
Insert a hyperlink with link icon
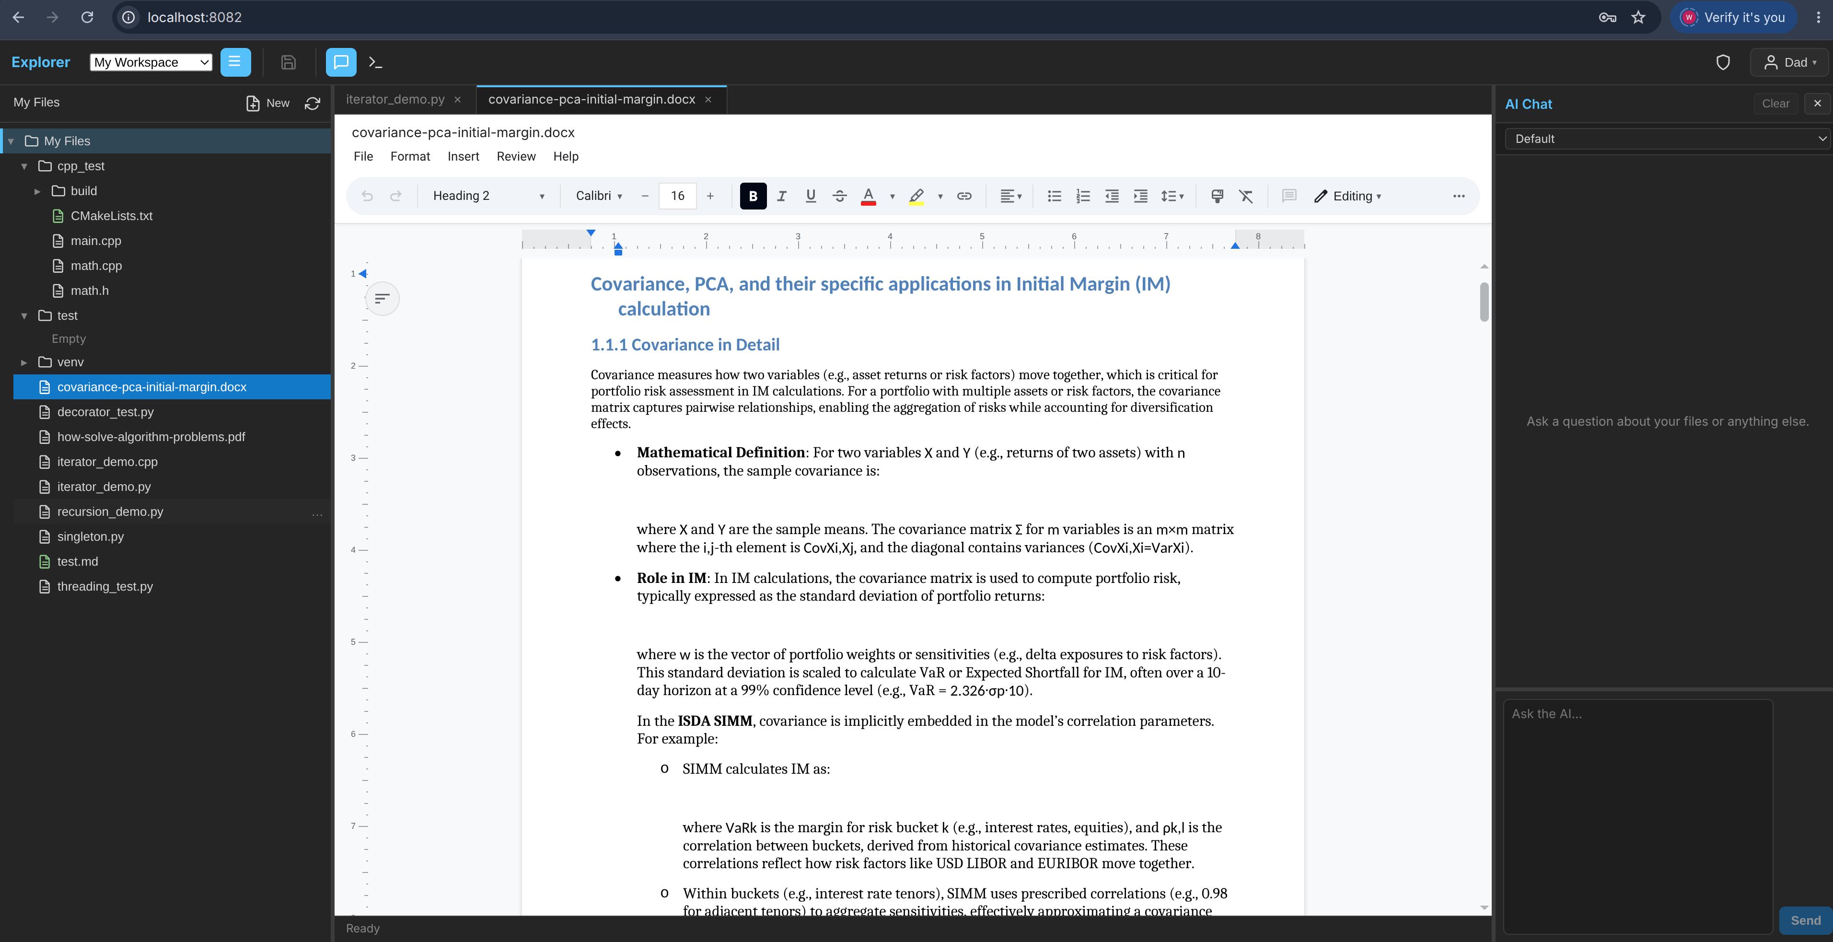point(964,197)
